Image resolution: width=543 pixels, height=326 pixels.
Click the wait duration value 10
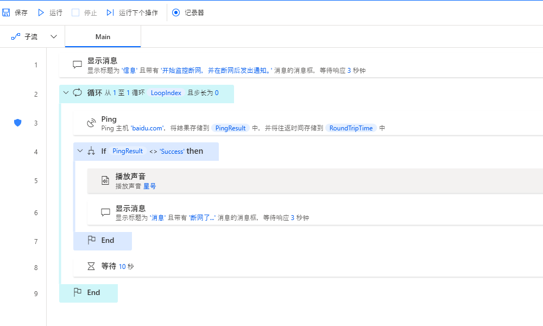[122, 266]
